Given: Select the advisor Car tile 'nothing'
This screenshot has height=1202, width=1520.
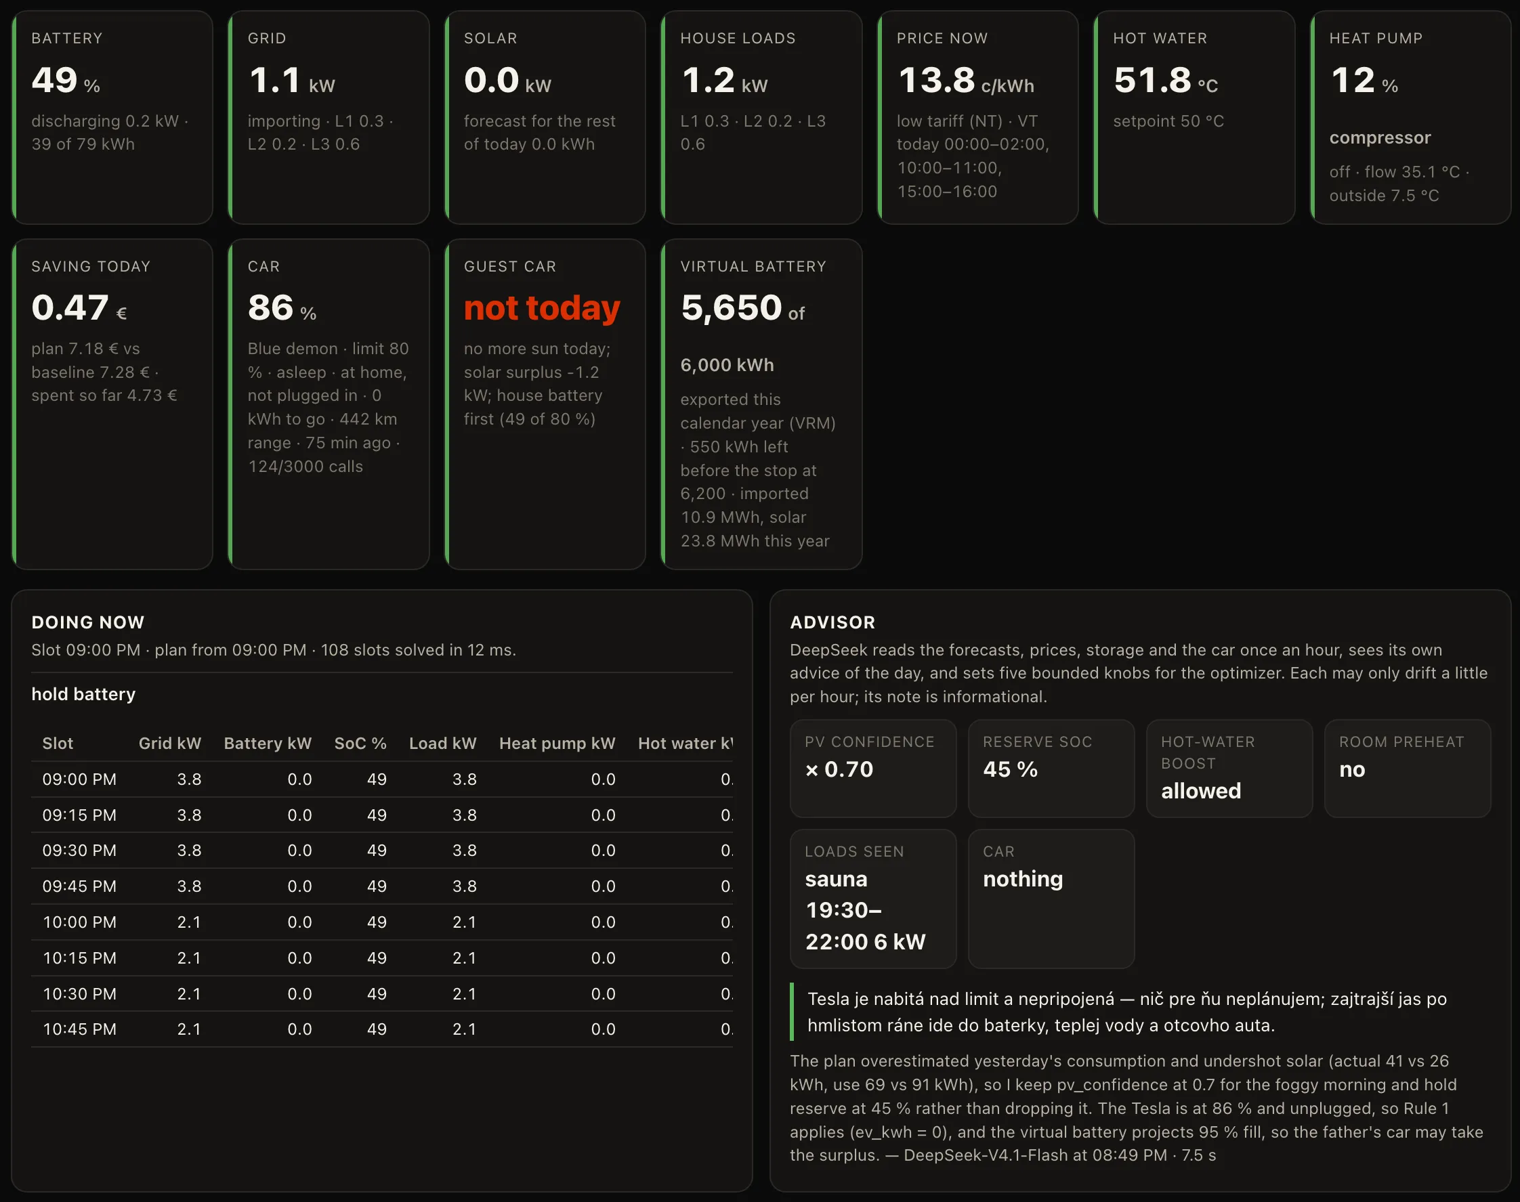Looking at the screenshot, I should point(1051,899).
